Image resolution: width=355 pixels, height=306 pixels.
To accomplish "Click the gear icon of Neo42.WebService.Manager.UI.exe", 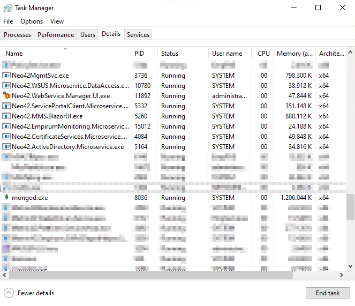I will pos(6,95).
